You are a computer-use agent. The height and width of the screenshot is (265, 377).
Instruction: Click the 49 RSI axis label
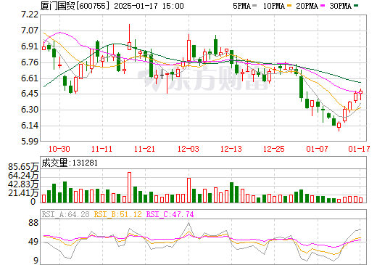[x=33, y=242]
